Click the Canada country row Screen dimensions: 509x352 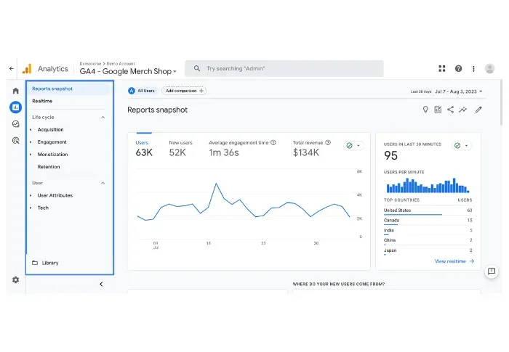[x=428, y=221]
